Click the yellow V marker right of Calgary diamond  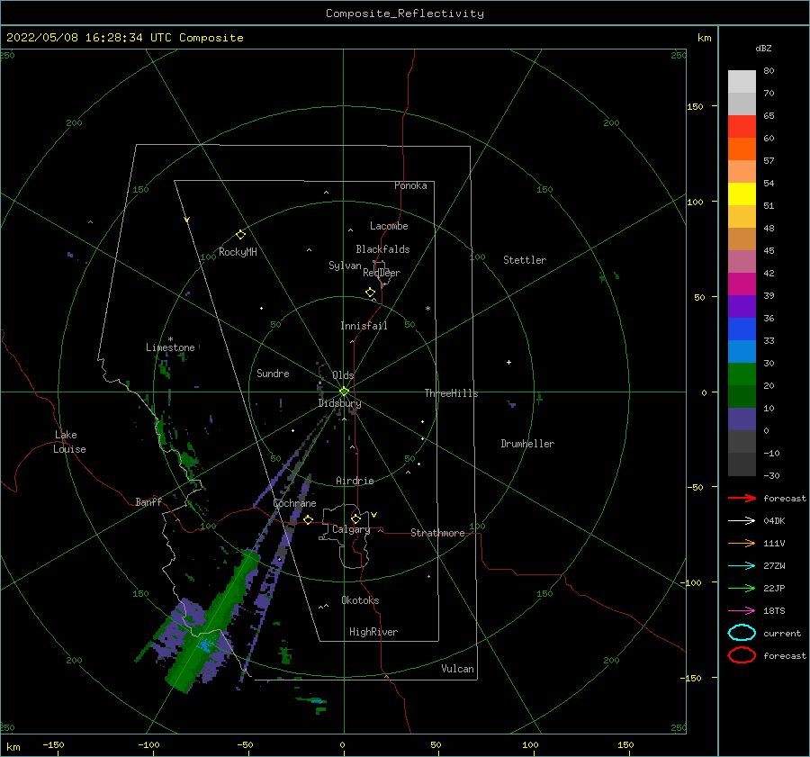[x=374, y=515]
